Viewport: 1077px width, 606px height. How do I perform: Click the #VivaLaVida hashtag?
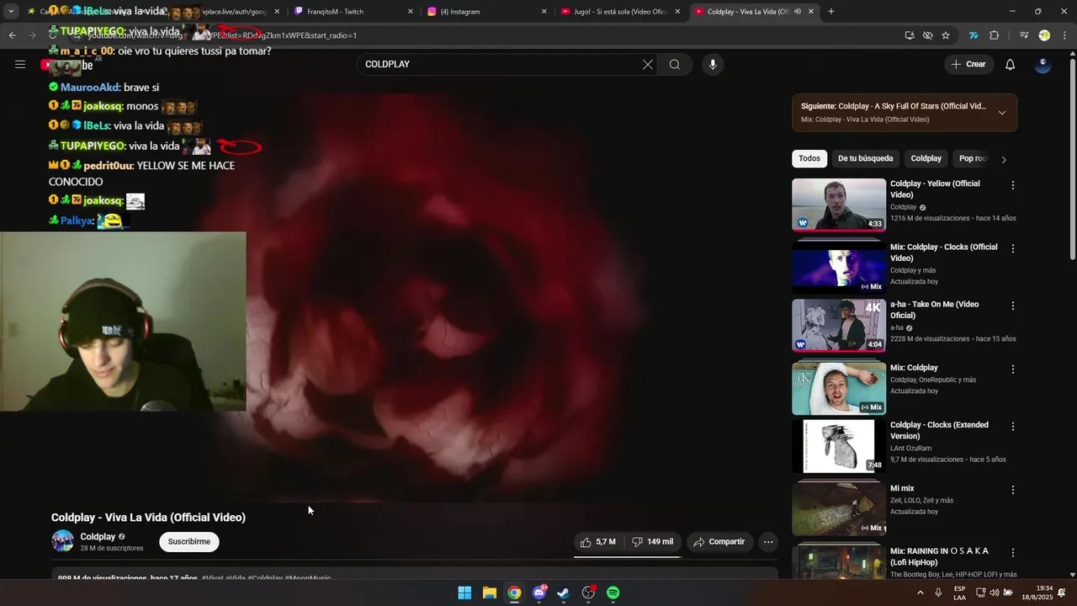pyautogui.click(x=223, y=578)
